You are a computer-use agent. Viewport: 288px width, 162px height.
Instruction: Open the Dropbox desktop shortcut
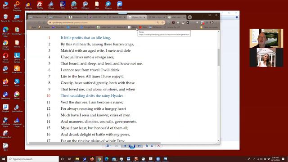tap(5, 108)
